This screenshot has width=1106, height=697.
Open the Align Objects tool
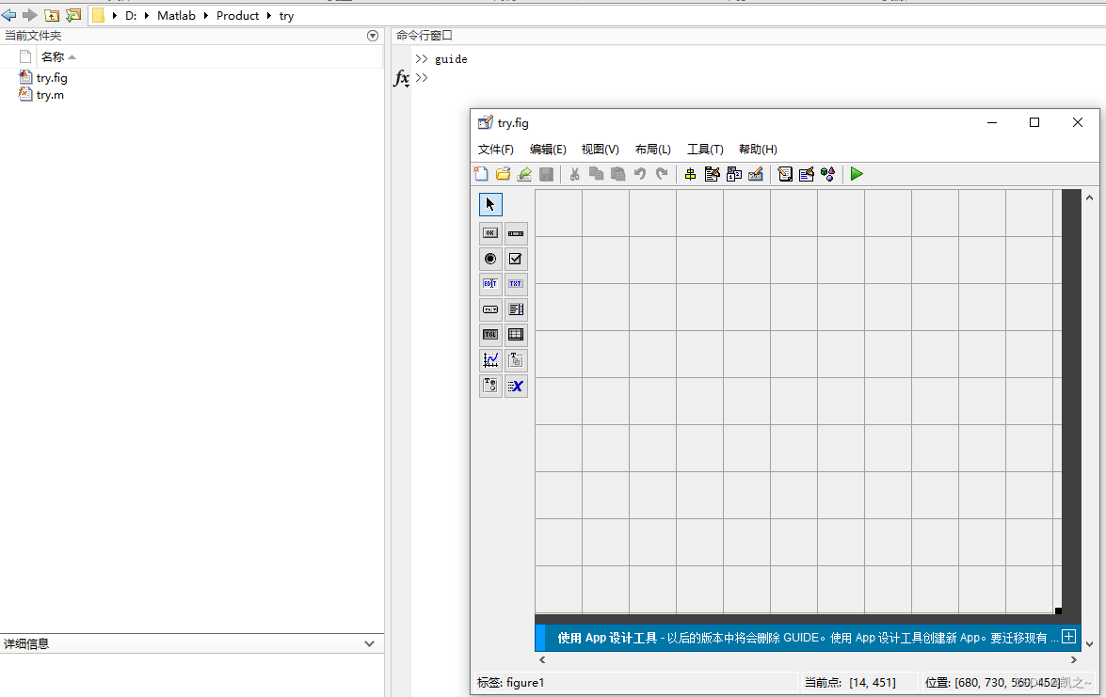click(691, 174)
